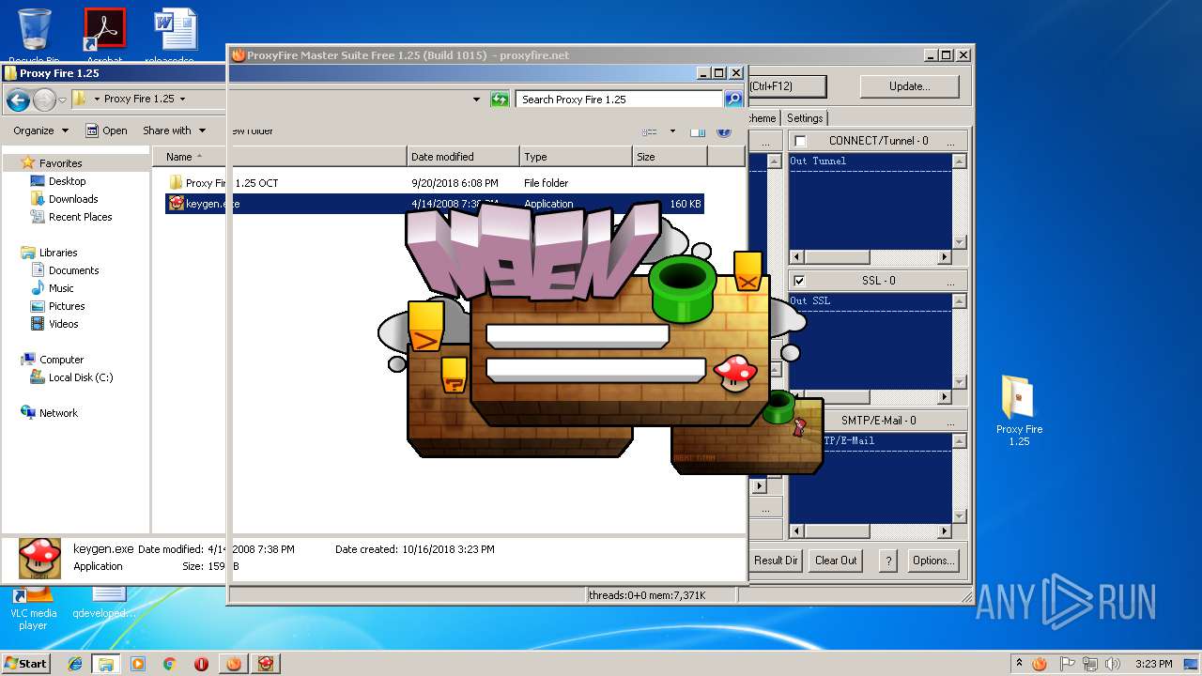Click the Options... button
Image resolution: width=1202 pixels, height=676 pixels.
pos(932,561)
